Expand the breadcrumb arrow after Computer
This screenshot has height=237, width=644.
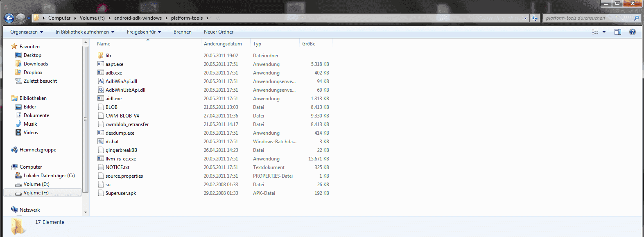point(75,18)
